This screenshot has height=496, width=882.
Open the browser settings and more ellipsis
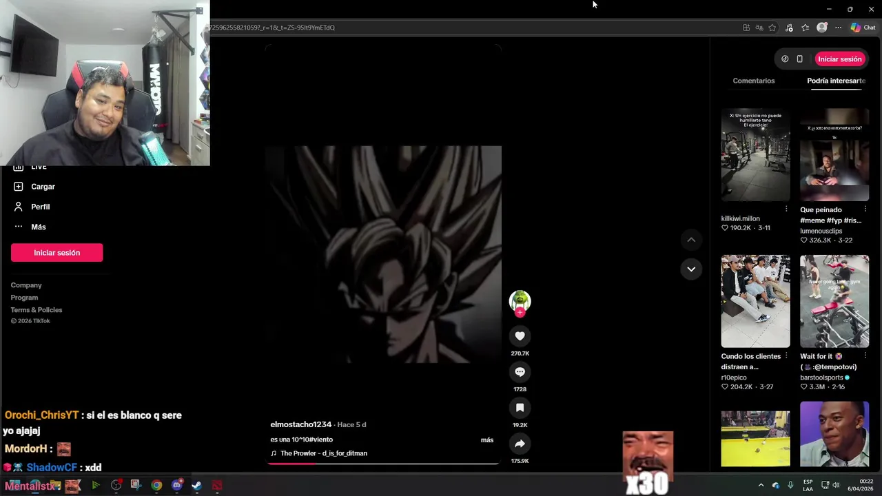click(838, 28)
